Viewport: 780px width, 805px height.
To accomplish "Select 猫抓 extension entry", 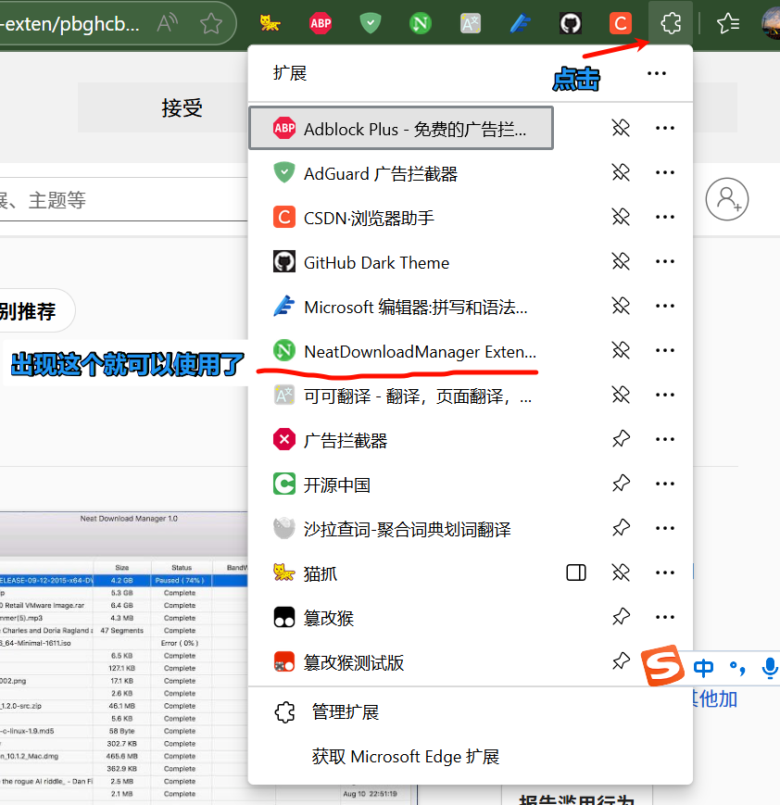I will point(401,572).
